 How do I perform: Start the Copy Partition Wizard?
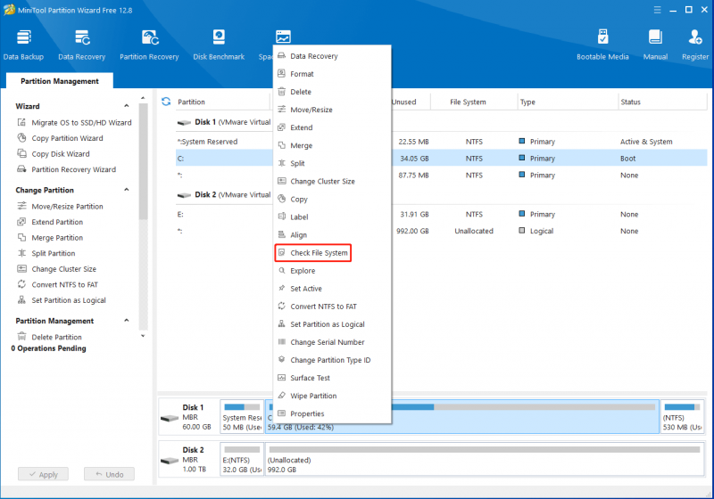[x=60, y=138]
